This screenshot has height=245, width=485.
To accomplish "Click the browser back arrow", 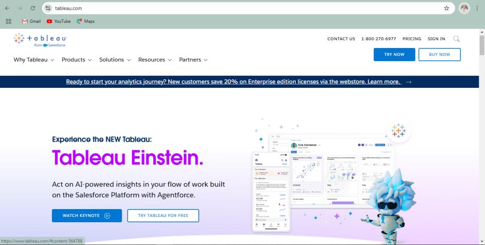I will click(x=7, y=8).
